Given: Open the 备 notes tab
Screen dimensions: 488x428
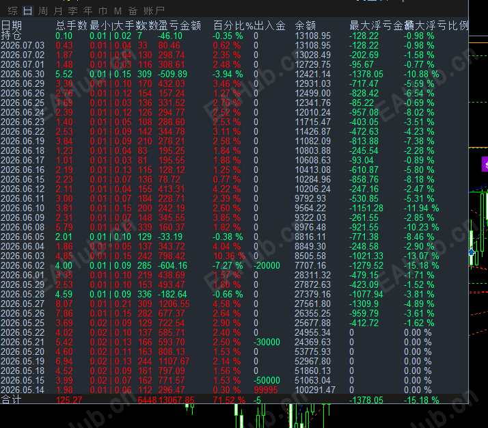Looking at the screenshot, I should tap(133, 11).
